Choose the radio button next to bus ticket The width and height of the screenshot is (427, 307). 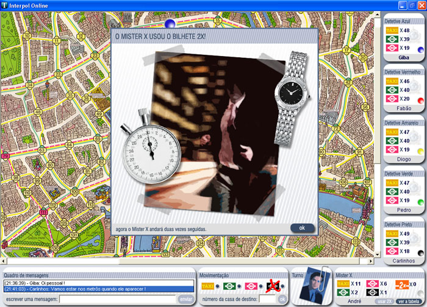point(240,286)
